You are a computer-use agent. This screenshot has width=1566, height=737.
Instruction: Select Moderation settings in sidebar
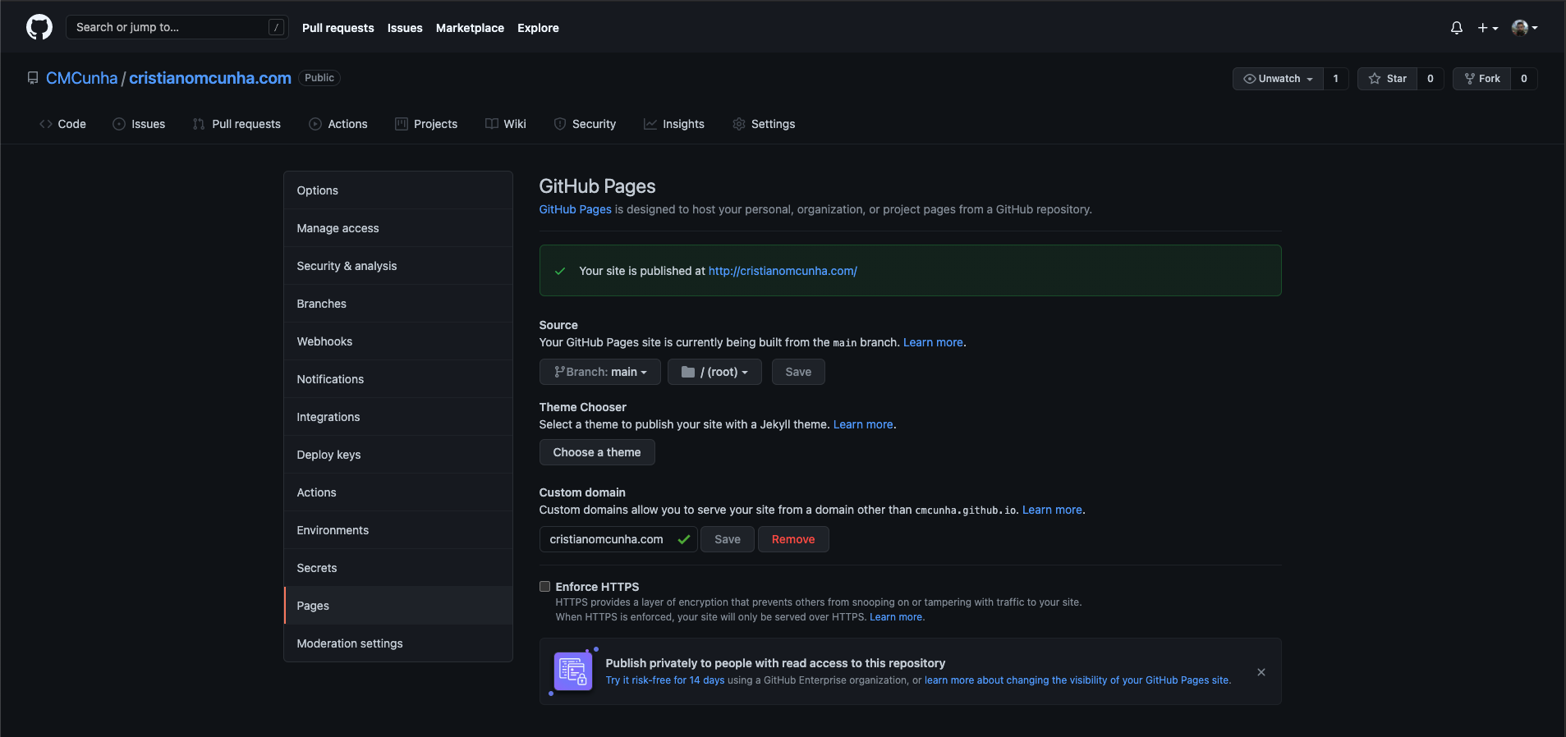coord(398,643)
